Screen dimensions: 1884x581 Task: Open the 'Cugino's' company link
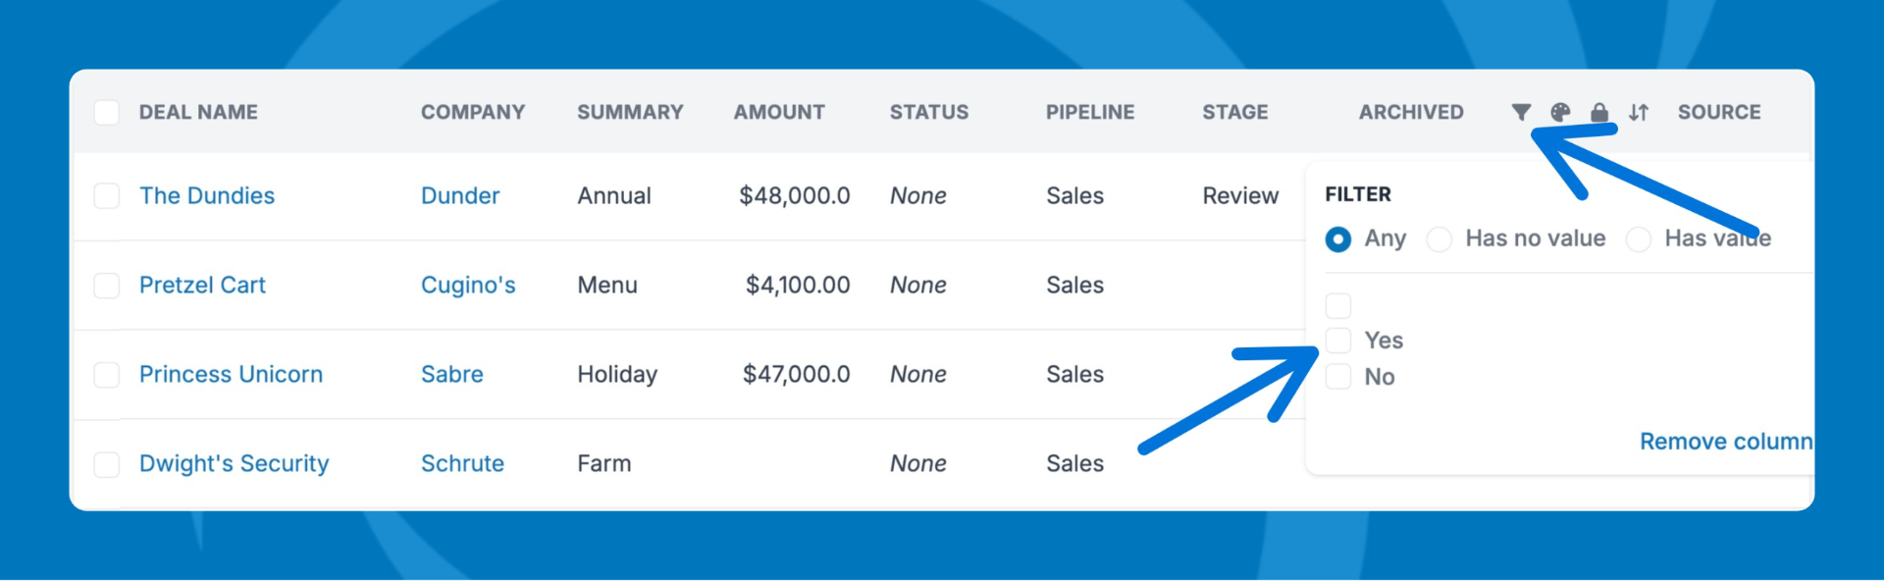468,286
